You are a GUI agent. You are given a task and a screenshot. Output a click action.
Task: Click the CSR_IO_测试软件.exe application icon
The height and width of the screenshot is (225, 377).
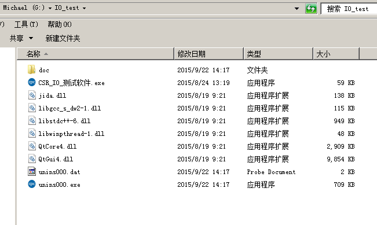(x=32, y=82)
